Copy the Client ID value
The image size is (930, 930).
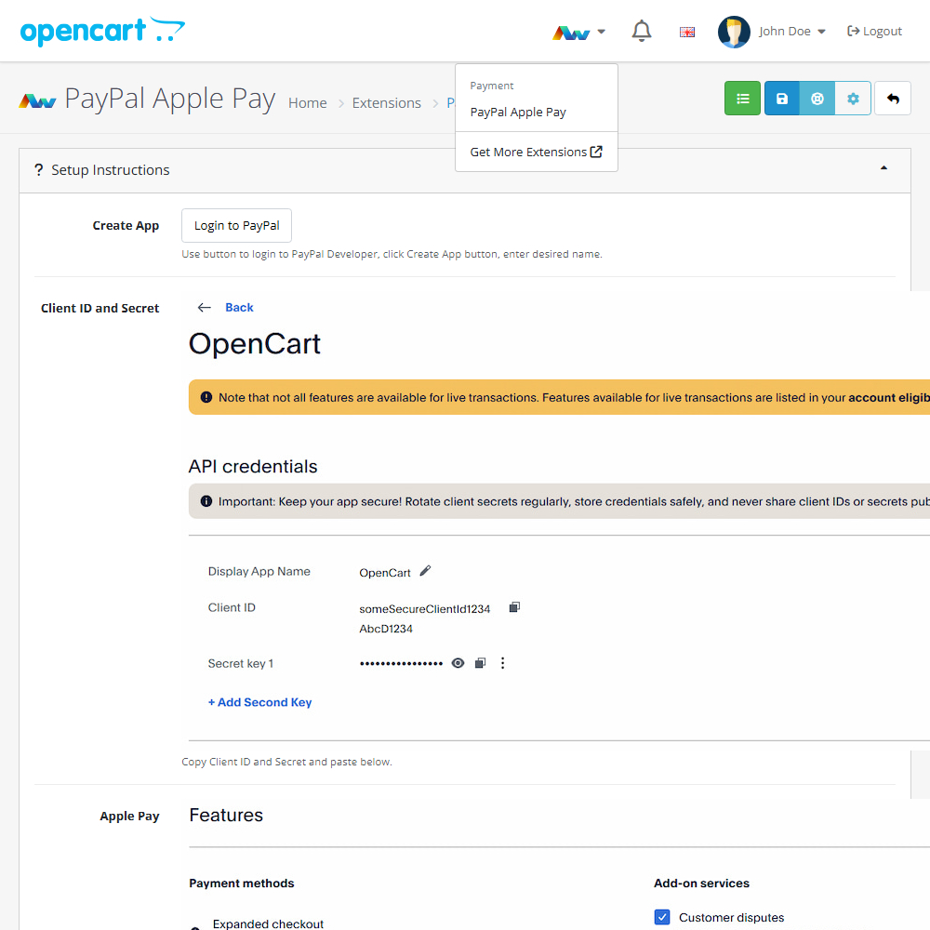(514, 607)
